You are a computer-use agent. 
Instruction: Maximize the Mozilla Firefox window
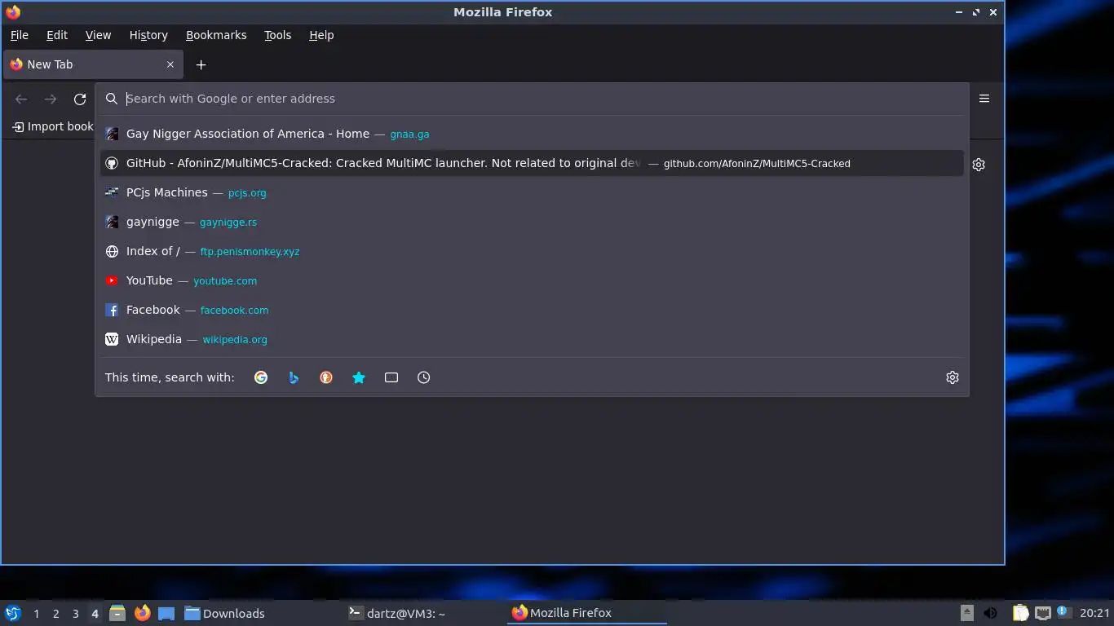click(x=976, y=12)
